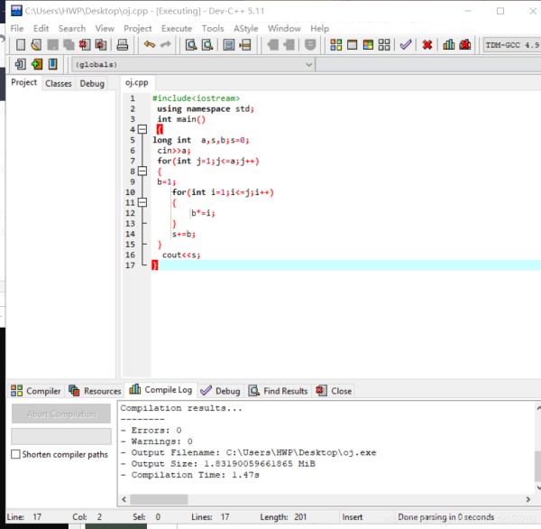Click the Rebuild All toolbar icon
Image resolution: width=541 pixels, height=529 pixels.
[x=384, y=45]
